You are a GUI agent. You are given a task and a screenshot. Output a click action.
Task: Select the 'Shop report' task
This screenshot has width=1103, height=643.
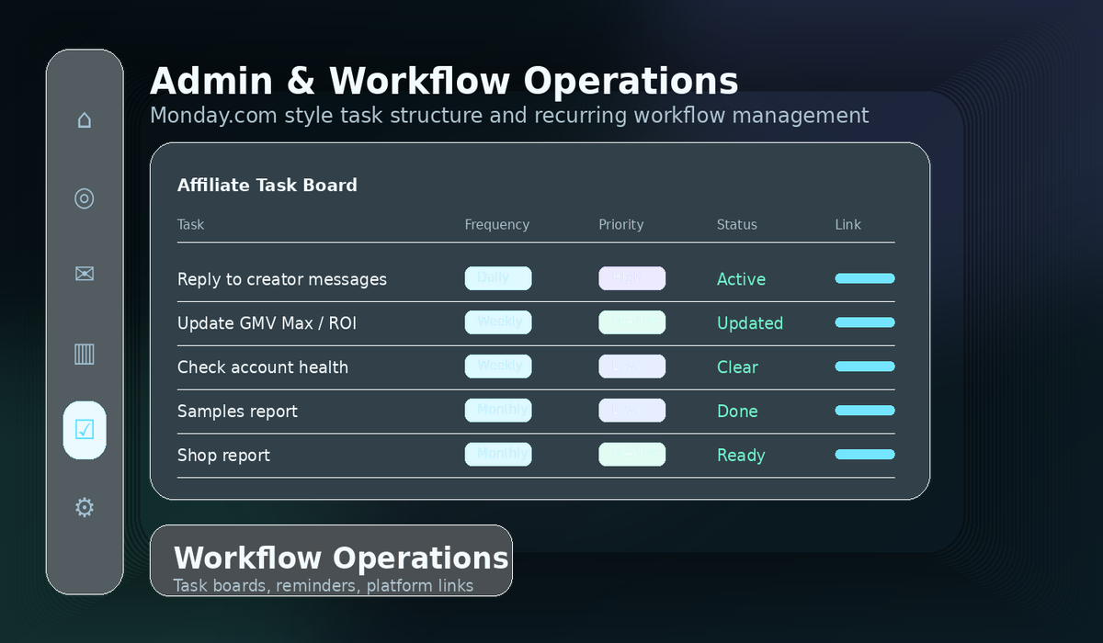pyautogui.click(x=223, y=456)
